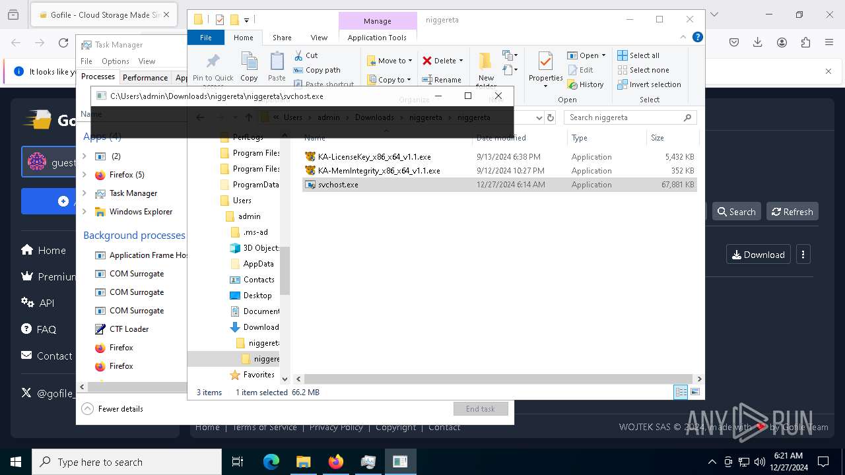Click the Explorer search magnifier icon
Viewport: 845px width, 475px height.
[687, 117]
